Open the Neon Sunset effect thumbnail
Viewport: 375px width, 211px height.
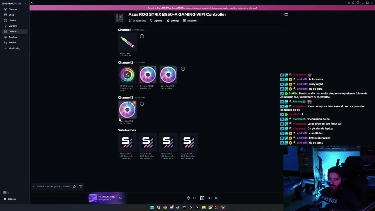(x=93, y=198)
